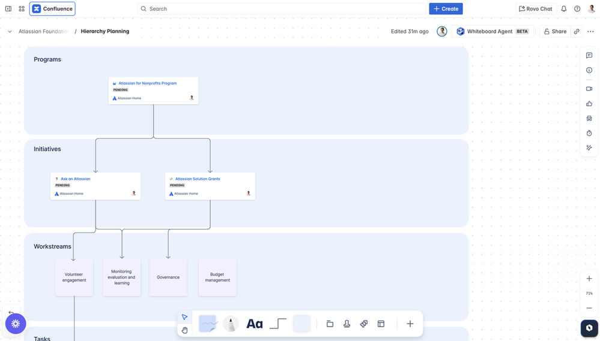The image size is (600, 341).
Task: Click the collaborator avatar near Edited
Action: pos(442,31)
